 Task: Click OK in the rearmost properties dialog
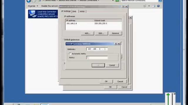110,87
